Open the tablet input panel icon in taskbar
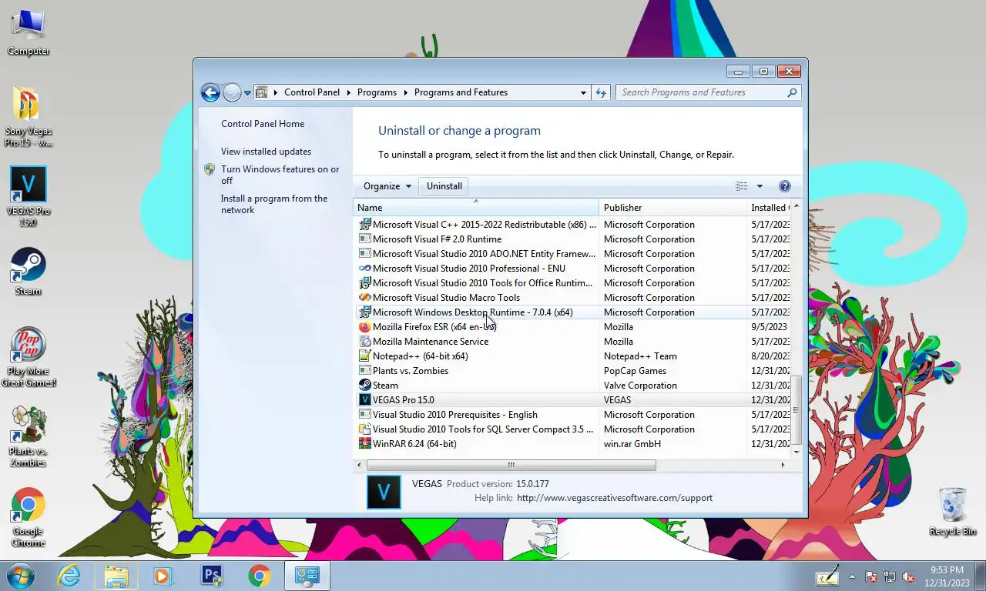 (827, 576)
